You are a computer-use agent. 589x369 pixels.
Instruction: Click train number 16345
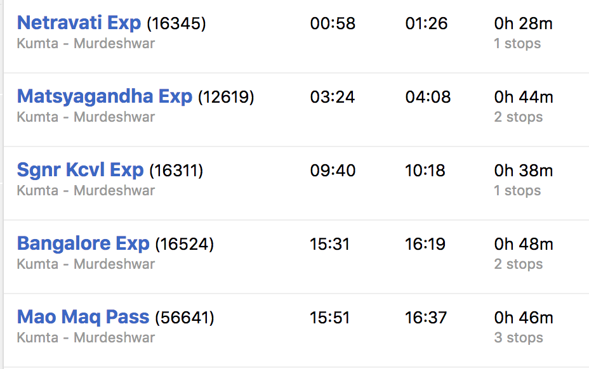[x=176, y=24]
